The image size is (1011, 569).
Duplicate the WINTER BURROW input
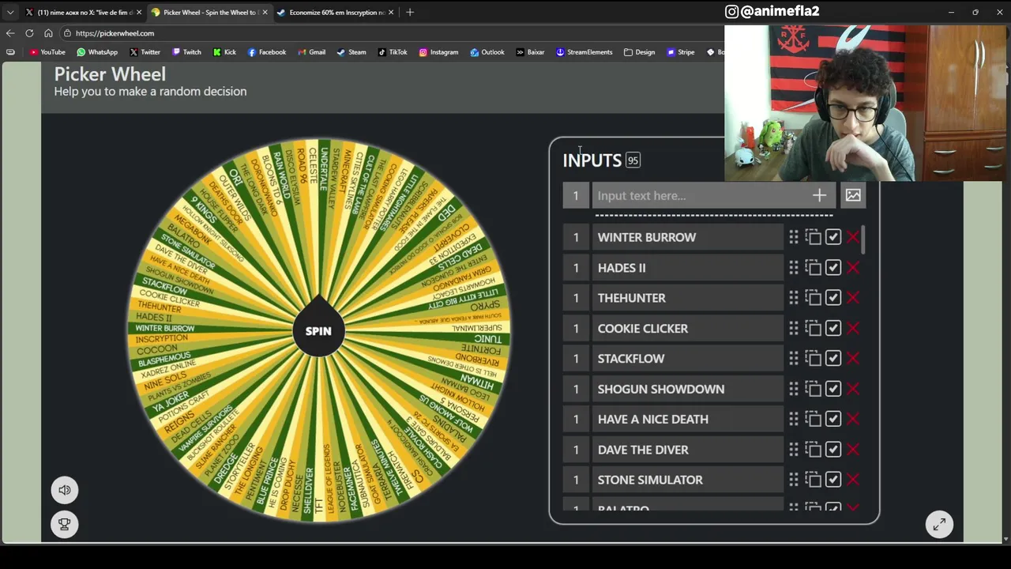tap(814, 237)
